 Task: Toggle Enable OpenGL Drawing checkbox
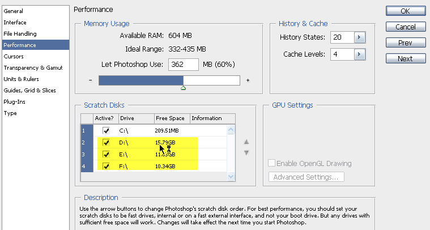[x=271, y=163]
